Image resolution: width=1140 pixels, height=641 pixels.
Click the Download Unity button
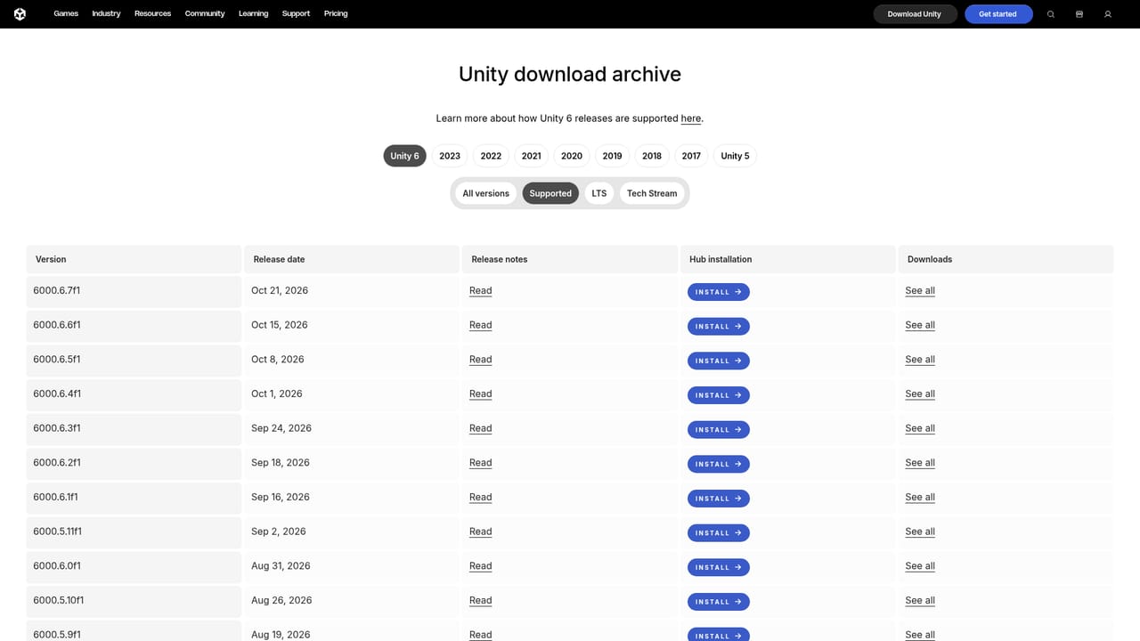(x=915, y=14)
